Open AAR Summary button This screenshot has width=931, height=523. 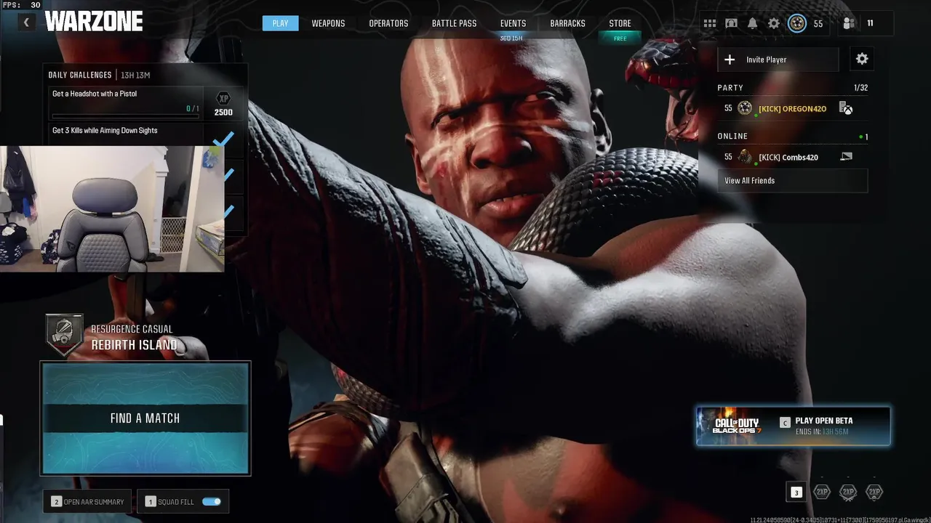(x=89, y=501)
